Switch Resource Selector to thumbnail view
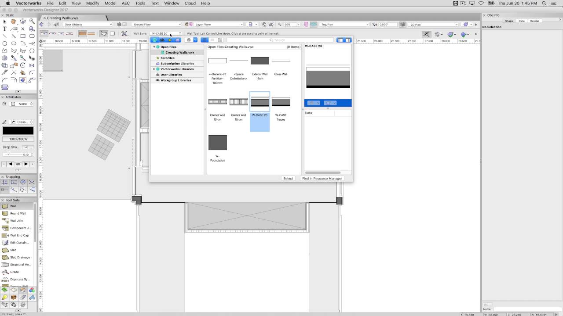This screenshot has height=316, width=563. click(205, 40)
